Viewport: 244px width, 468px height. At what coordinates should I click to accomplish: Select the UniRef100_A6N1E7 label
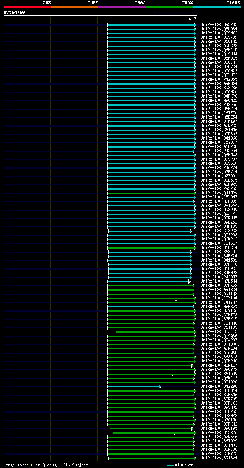pos(219,365)
